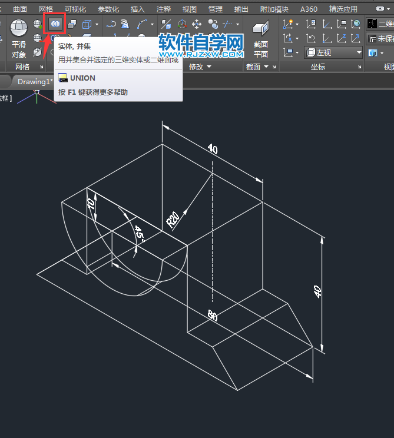
Task: Open 截面 panel dialog launcher arrow
Action: pos(274,67)
